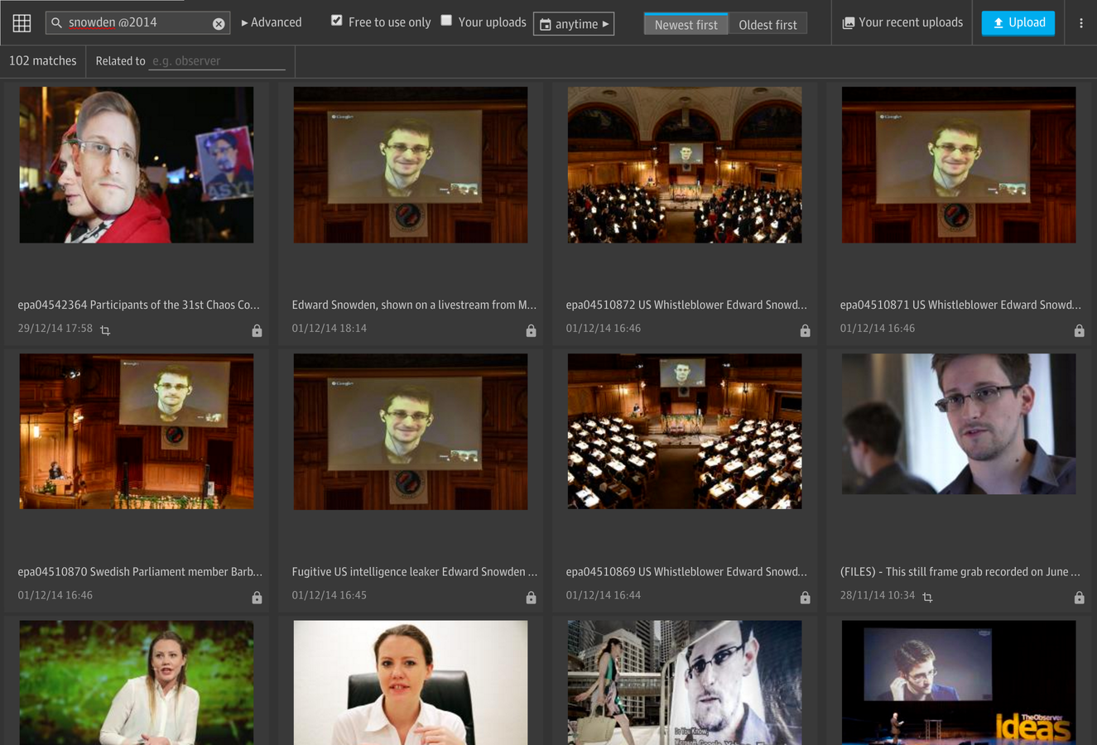Image resolution: width=1097 pixels, height=745 pixels.
Task: Click date '29/12/14 17:58'
Action: point(55,329)
